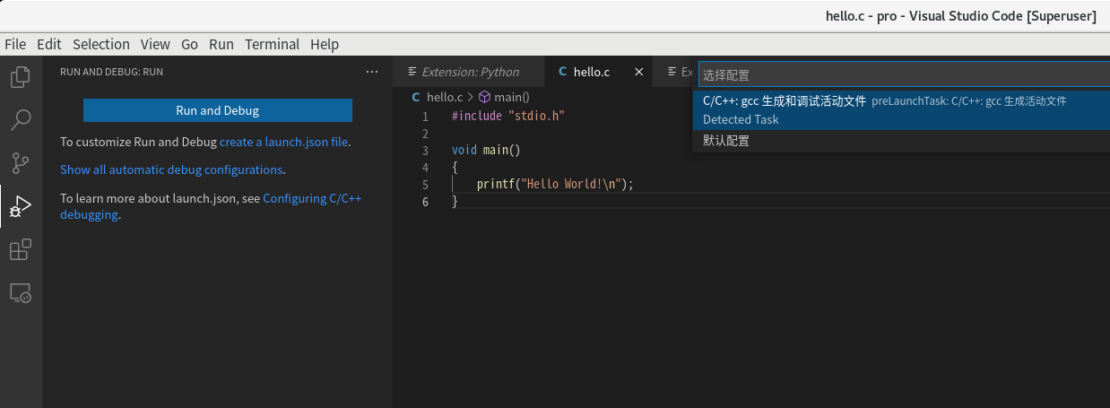Open the View menu
1110x408 pixels.
(x=155, y=44)
